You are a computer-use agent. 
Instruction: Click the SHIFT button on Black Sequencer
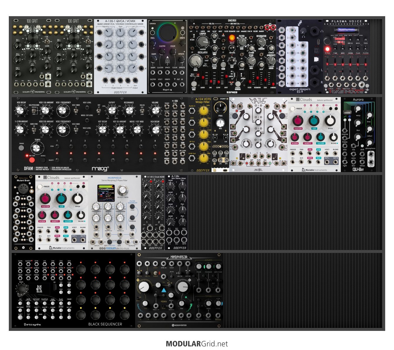click(20, 317)
